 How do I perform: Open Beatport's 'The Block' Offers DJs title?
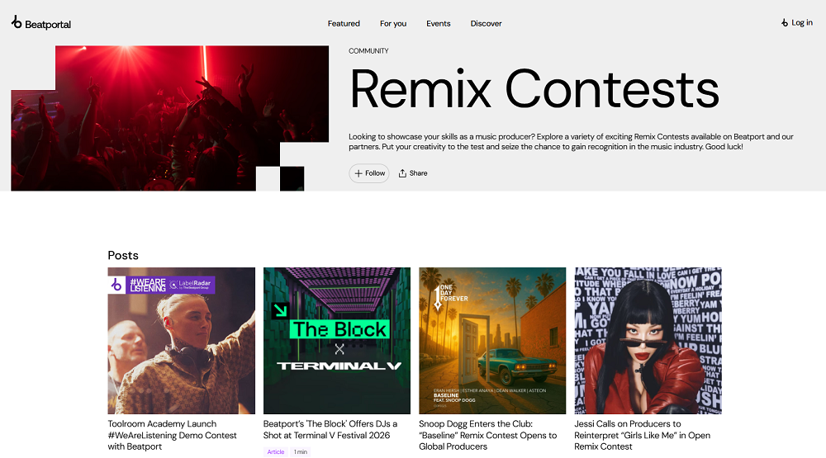click(x=330, y=430)
